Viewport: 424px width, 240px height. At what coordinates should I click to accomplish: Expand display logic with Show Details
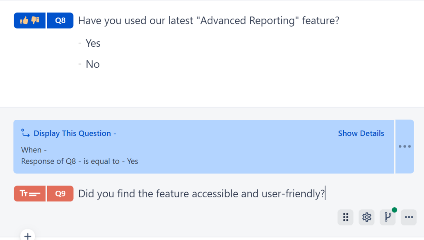click(x=361, y=133)
